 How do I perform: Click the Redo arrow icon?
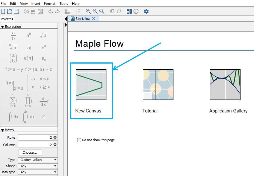point(57,11)
